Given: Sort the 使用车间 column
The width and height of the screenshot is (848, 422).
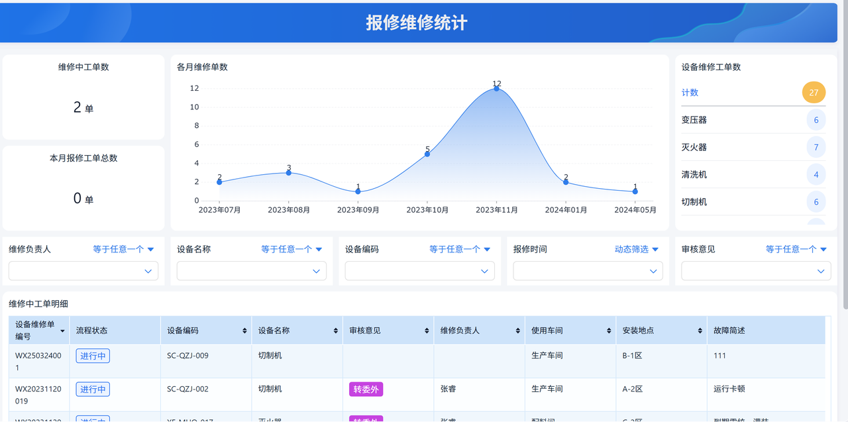Looking at the screenshot, I should 609,331.
